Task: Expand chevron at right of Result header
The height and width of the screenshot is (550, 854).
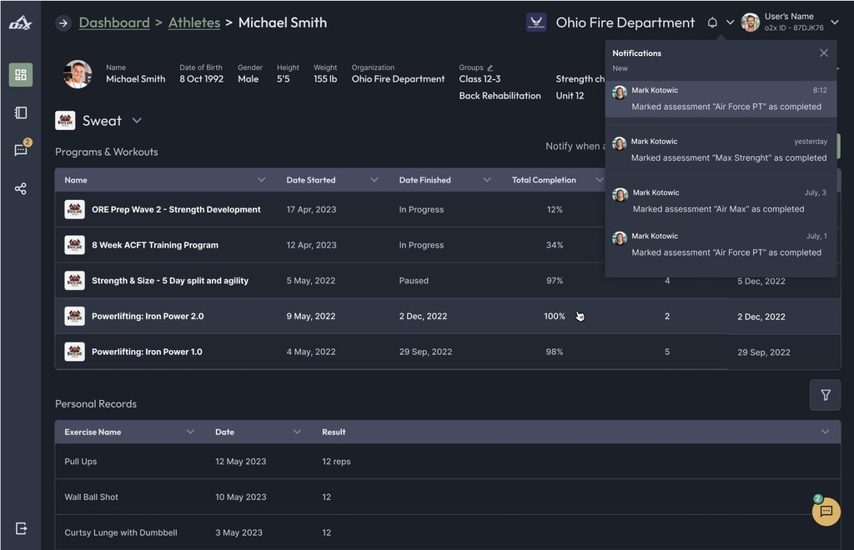Action: point(825,432)
